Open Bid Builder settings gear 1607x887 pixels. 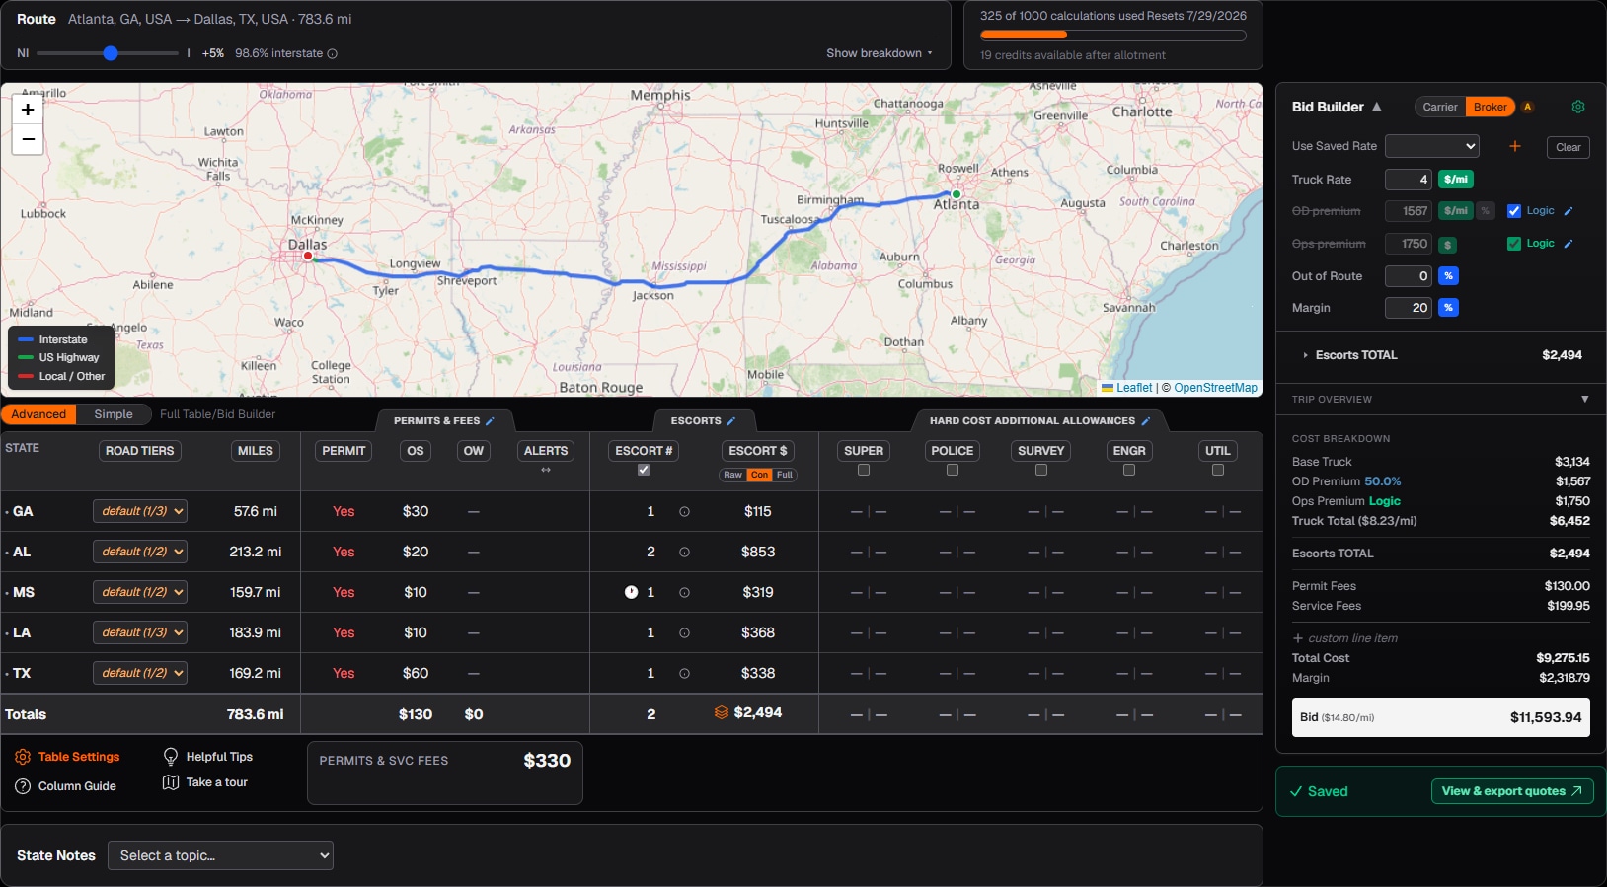pos(1577,107)
